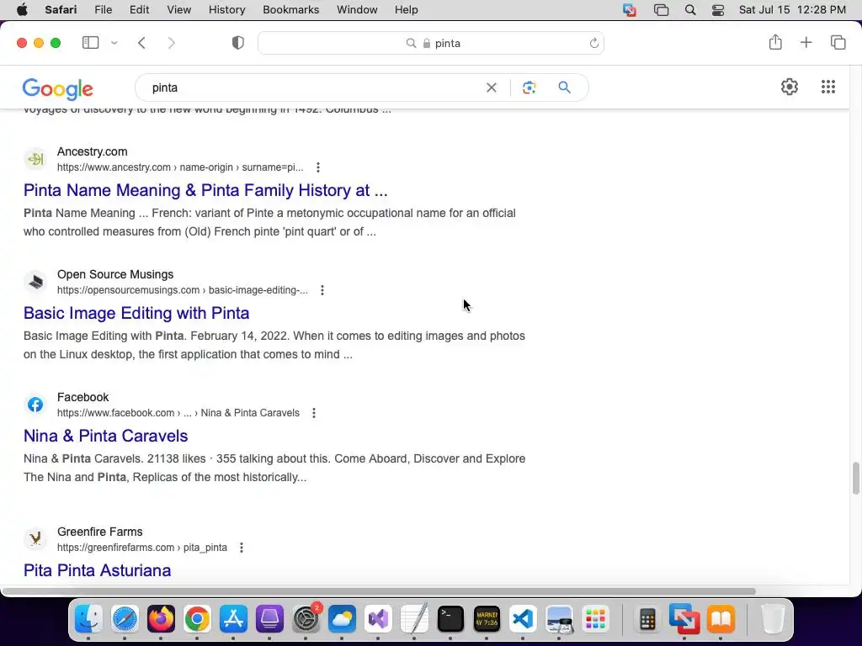Go back to the previous page

(141, 43)
